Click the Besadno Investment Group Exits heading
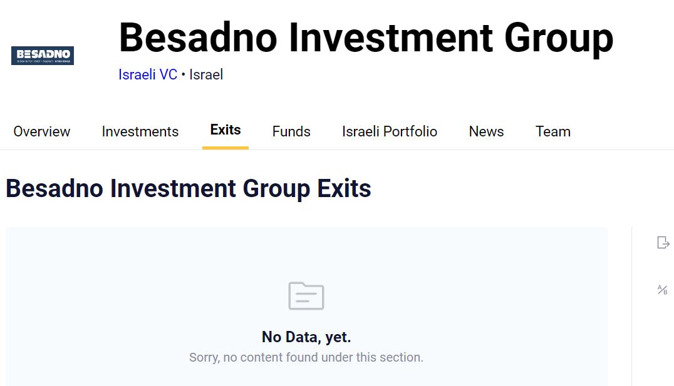Screen dimensions: 674x386 [189, 188]
